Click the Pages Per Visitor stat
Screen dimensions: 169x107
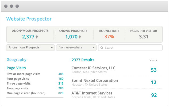click(143, 34)
